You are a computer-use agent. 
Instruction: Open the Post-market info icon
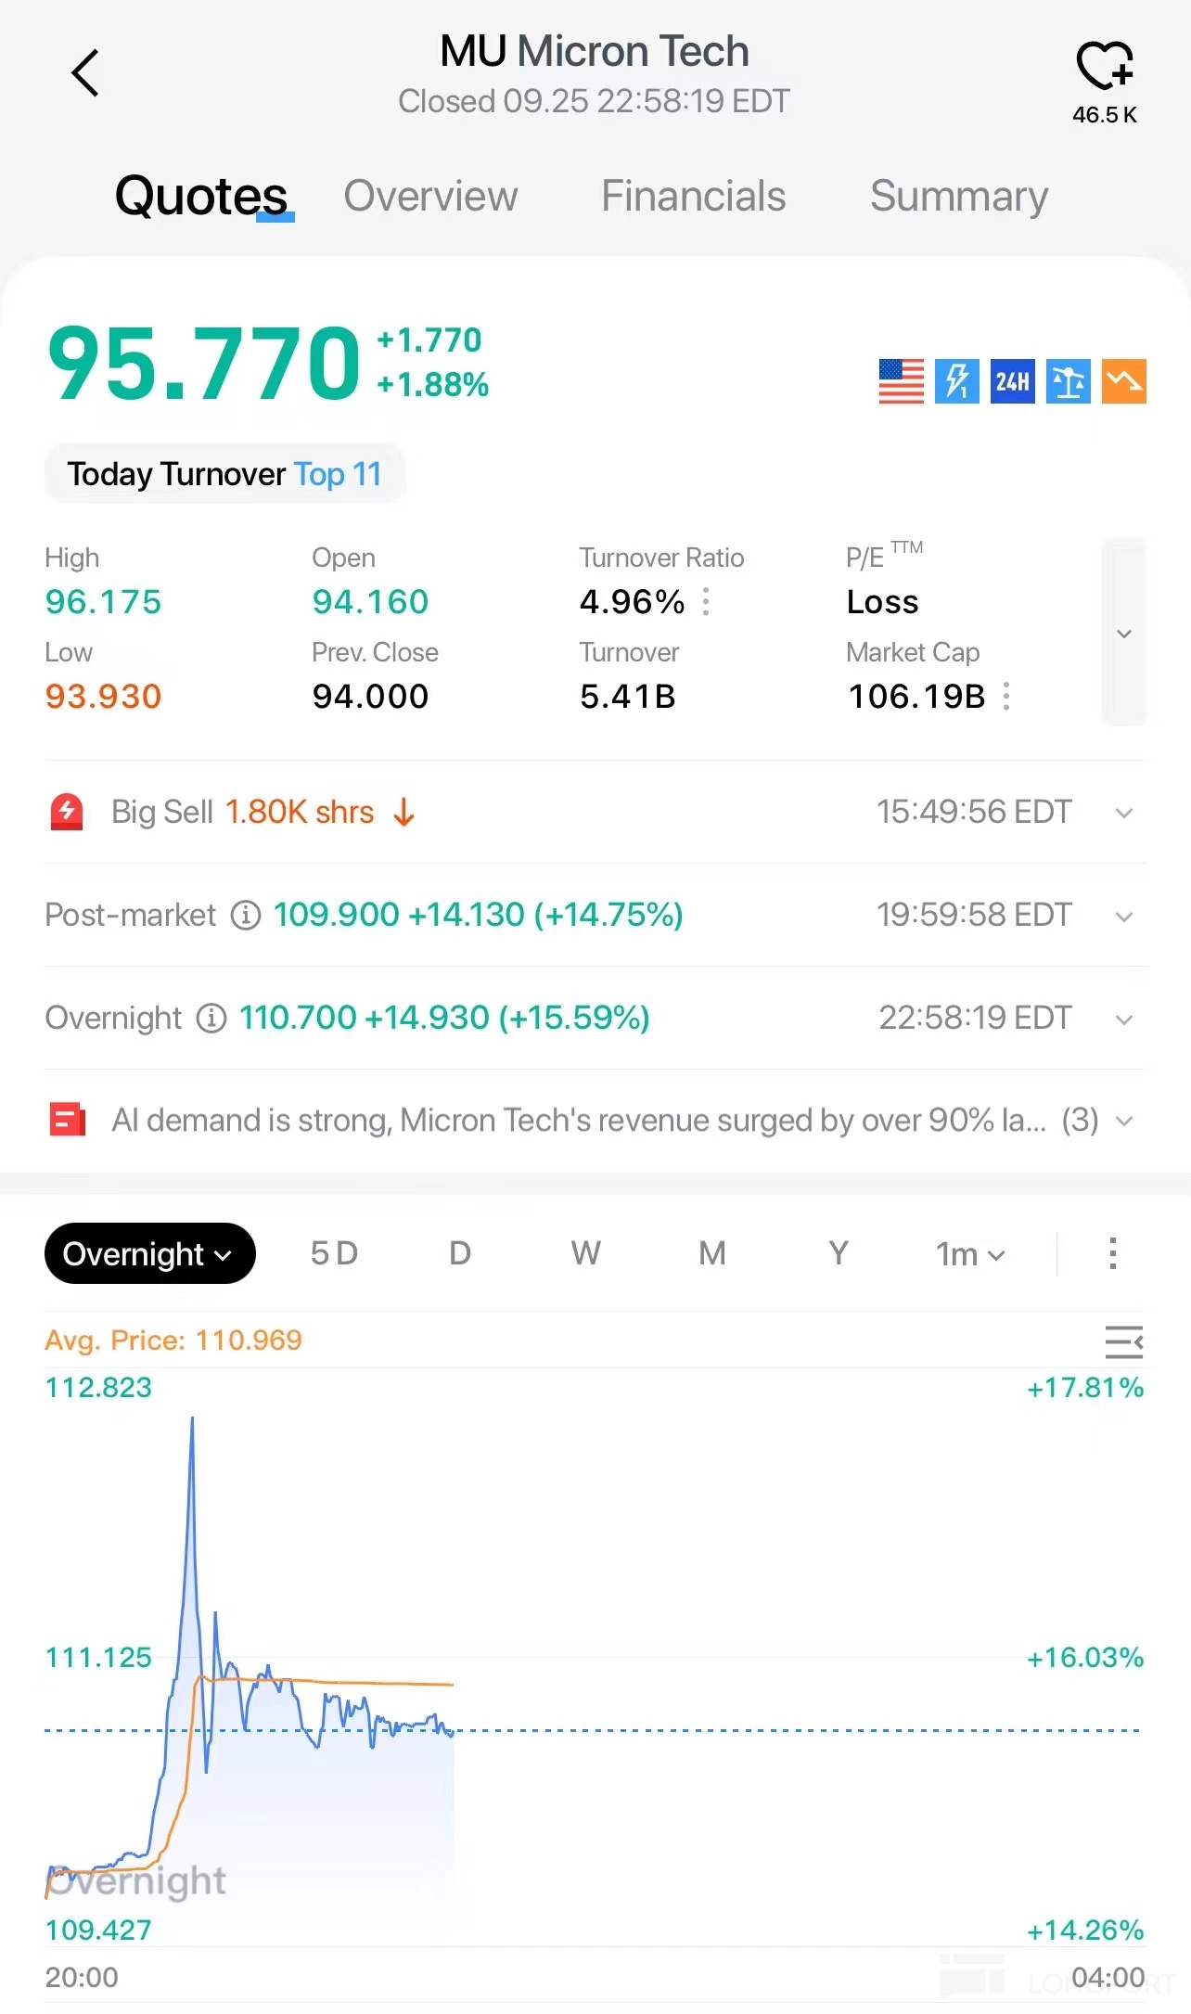[245, 916]
